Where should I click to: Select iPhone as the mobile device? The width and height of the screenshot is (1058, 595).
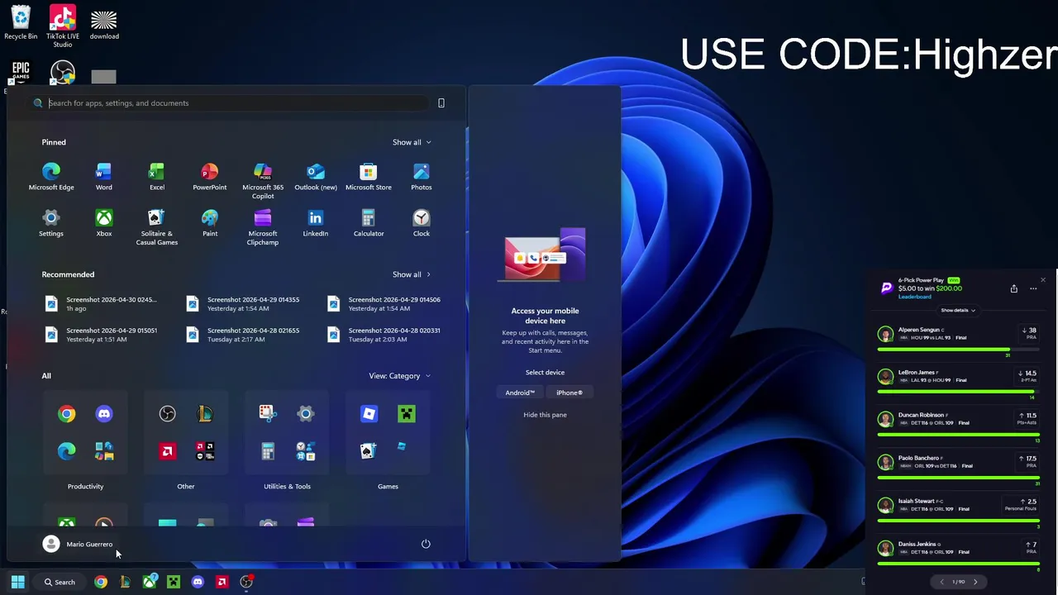[x=570, y=393]
